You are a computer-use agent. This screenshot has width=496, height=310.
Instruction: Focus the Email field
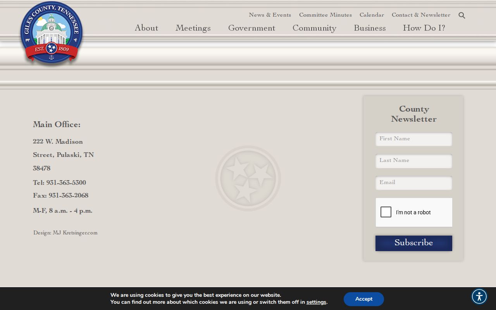(x=414, y=183)
